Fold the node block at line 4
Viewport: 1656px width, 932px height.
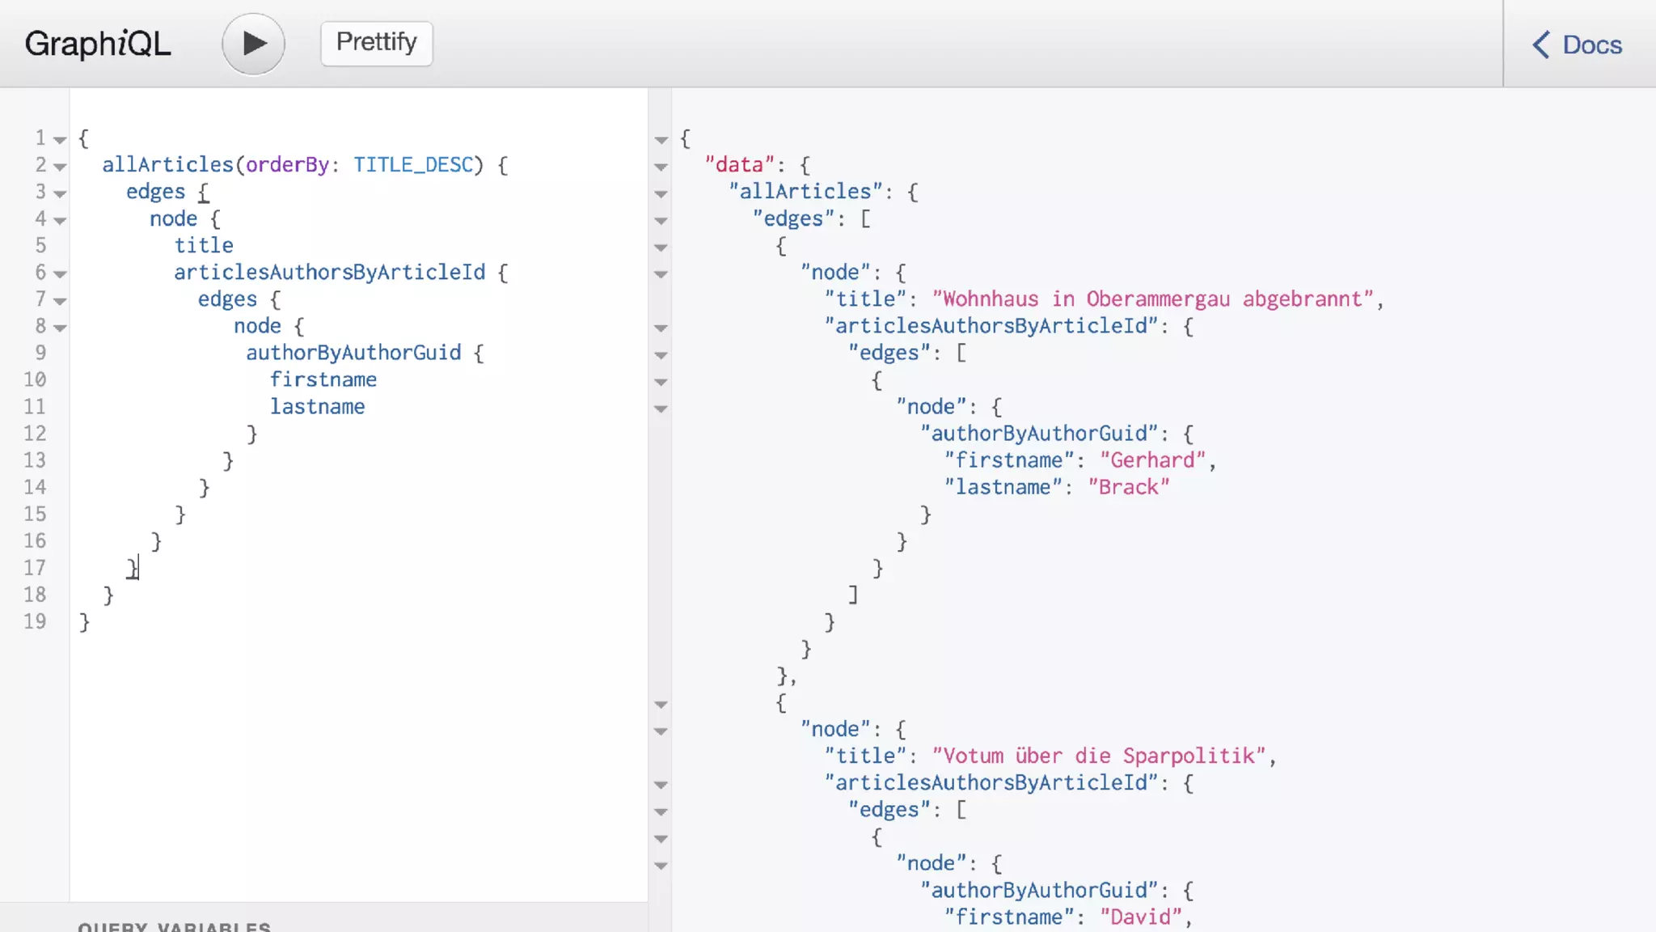tap(60, 220)
